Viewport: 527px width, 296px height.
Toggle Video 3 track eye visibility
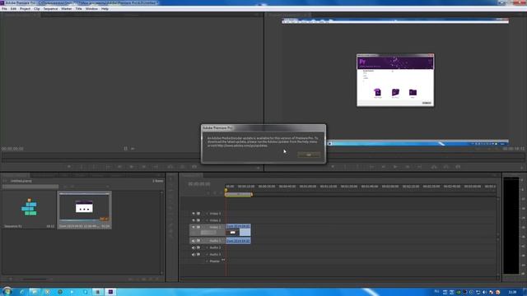click(x=194, y=214)
